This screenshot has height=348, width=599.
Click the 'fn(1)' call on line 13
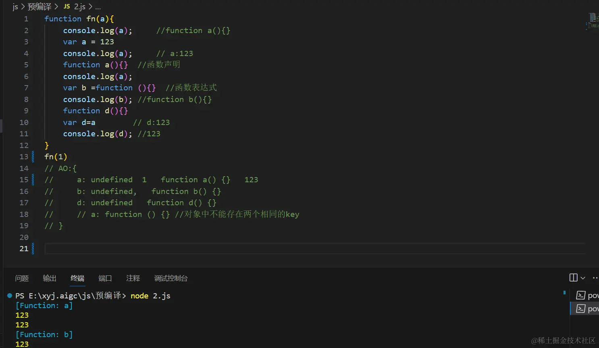pyautogui.click(x=56, y=157)
